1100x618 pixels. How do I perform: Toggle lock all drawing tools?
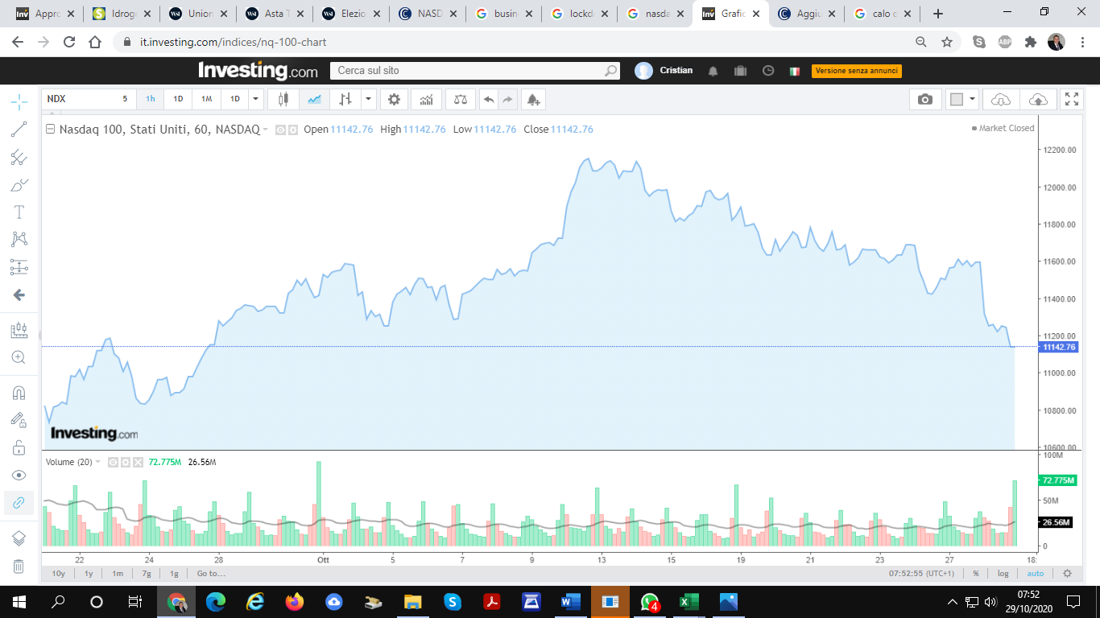click(x=19, y=447)
